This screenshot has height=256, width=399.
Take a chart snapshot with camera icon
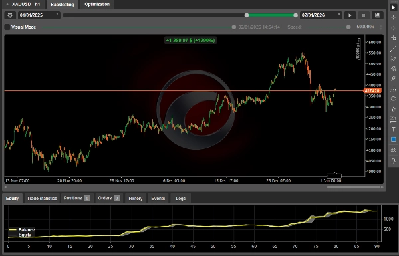(x=394, y=150)
